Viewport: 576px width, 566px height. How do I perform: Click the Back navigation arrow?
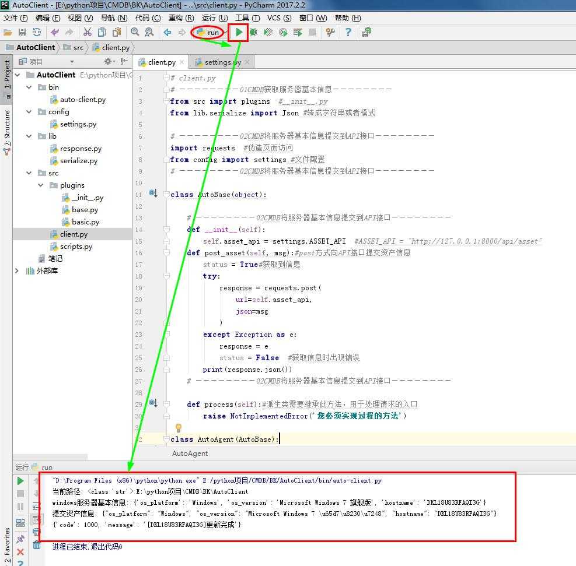coord(167,33)
